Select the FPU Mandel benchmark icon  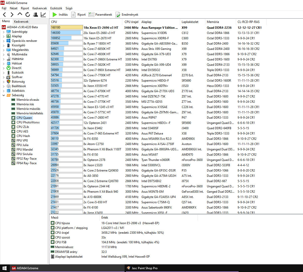[x=13, y=150]
